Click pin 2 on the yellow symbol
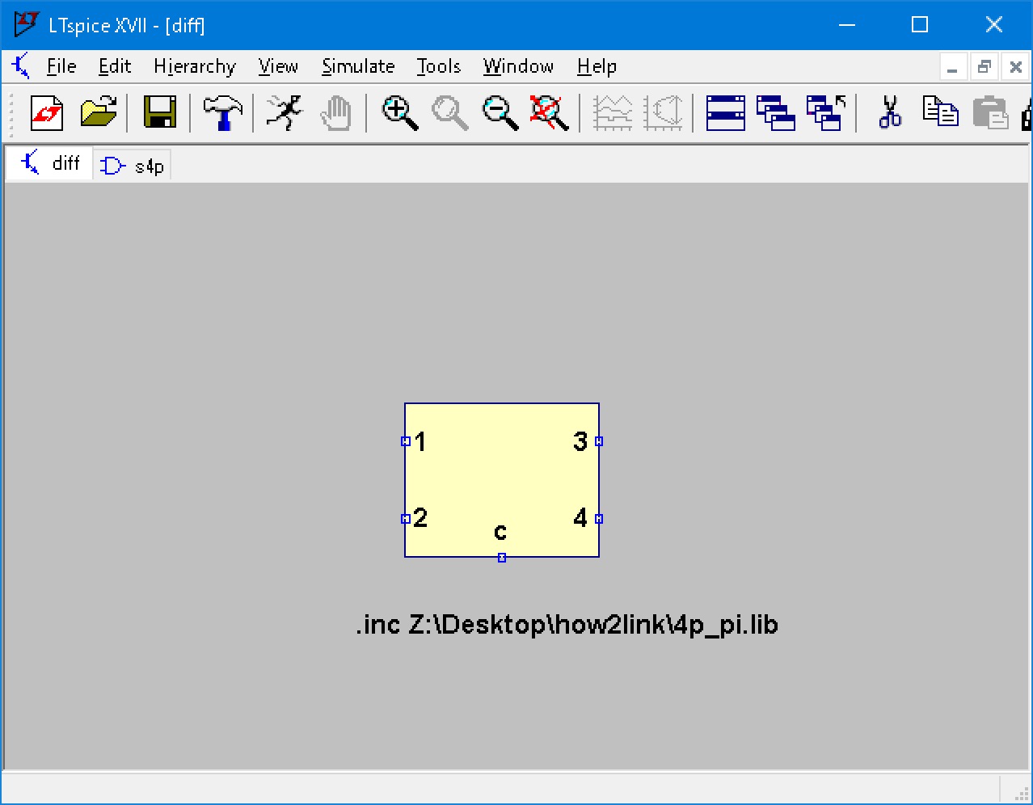 (x=406, y=519)
